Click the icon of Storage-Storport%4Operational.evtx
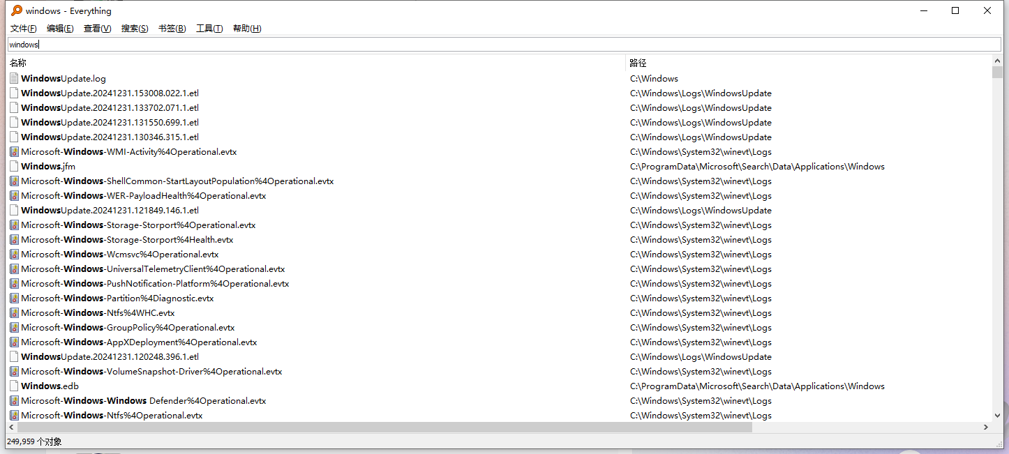Screen dimensions: 1009x454 pos(14,225)
